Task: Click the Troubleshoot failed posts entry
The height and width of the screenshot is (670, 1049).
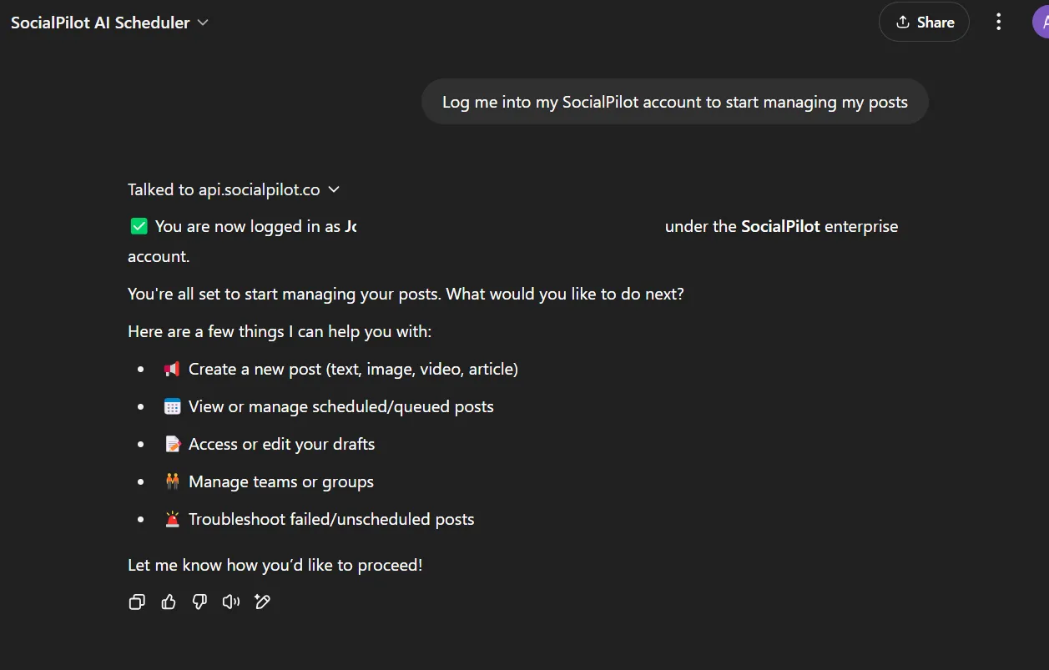Action: (331, 518)
